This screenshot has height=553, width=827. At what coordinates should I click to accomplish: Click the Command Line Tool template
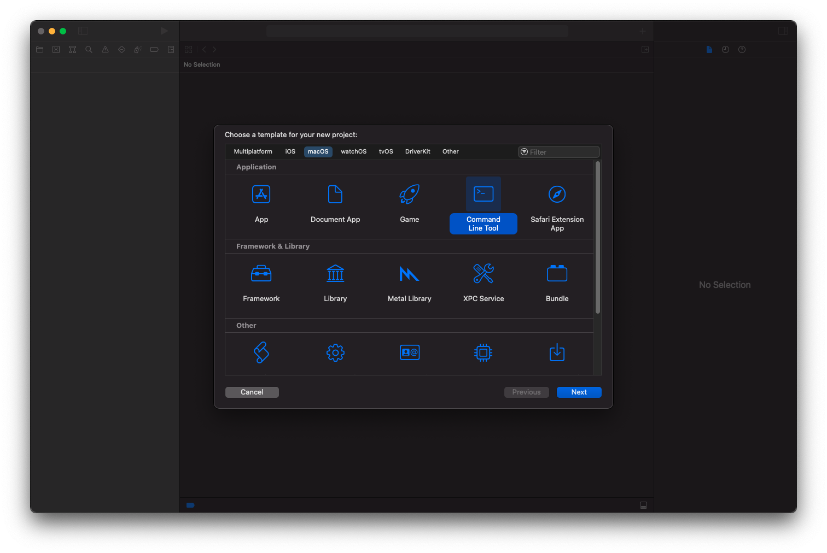pyautogui.click(x=483, y=195)
